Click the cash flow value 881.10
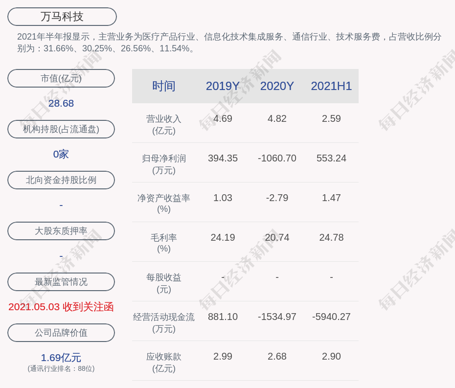The width and height of the screenshot is (455, 388). coord(223,317)
